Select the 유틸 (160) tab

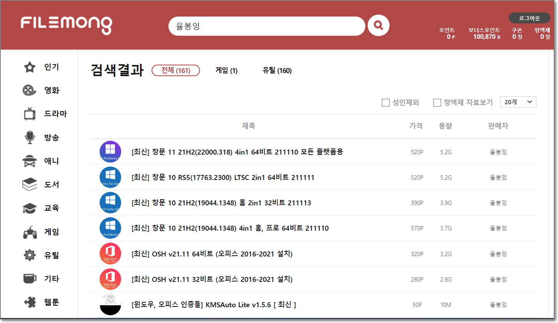[277, 71]
